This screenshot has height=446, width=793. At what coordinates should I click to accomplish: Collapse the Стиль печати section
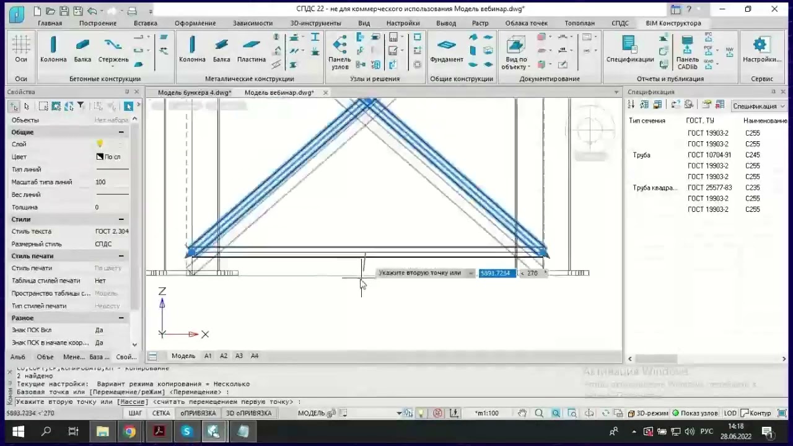pos(121,256)
